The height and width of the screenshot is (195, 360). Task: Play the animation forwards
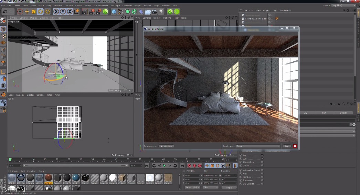click(x=165, y=166)
